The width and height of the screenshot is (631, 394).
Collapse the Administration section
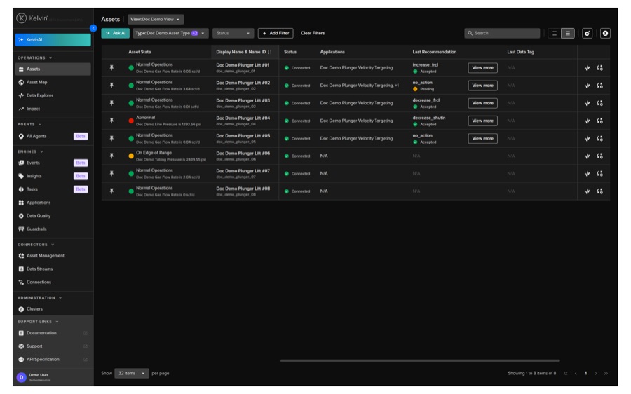60,298
